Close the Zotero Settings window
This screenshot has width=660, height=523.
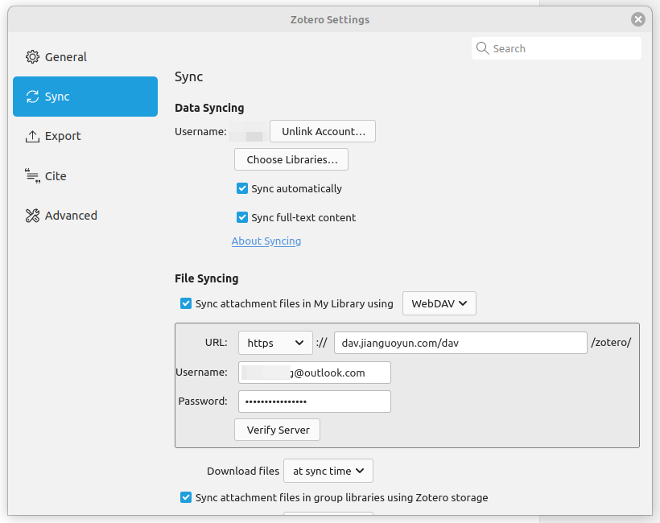[x=638, y=19]
